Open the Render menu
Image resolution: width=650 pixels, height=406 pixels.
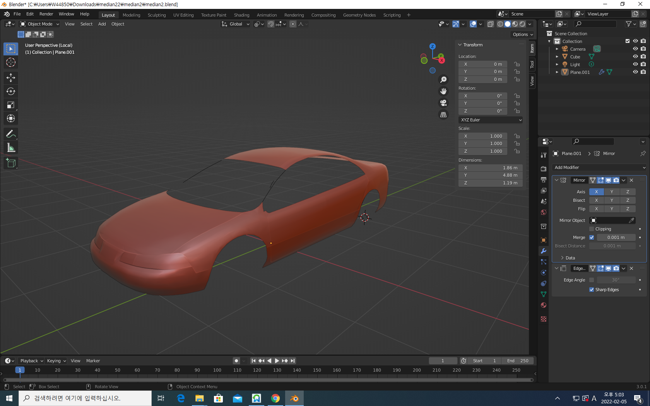point(46,14)
